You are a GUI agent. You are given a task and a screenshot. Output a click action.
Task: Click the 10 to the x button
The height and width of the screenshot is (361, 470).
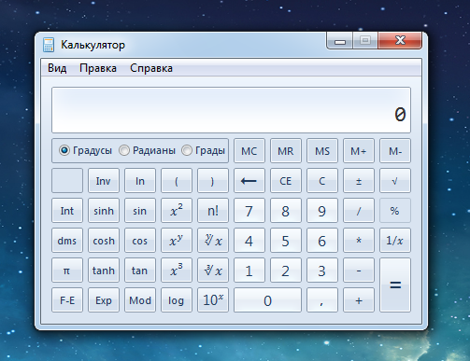(x=213, y=300)
